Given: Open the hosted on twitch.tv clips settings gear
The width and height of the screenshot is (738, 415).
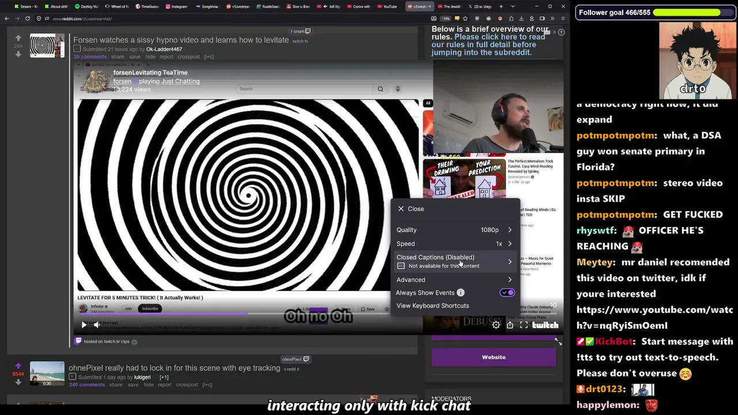Looking at the screenshot, I should [x=134, y=342].
